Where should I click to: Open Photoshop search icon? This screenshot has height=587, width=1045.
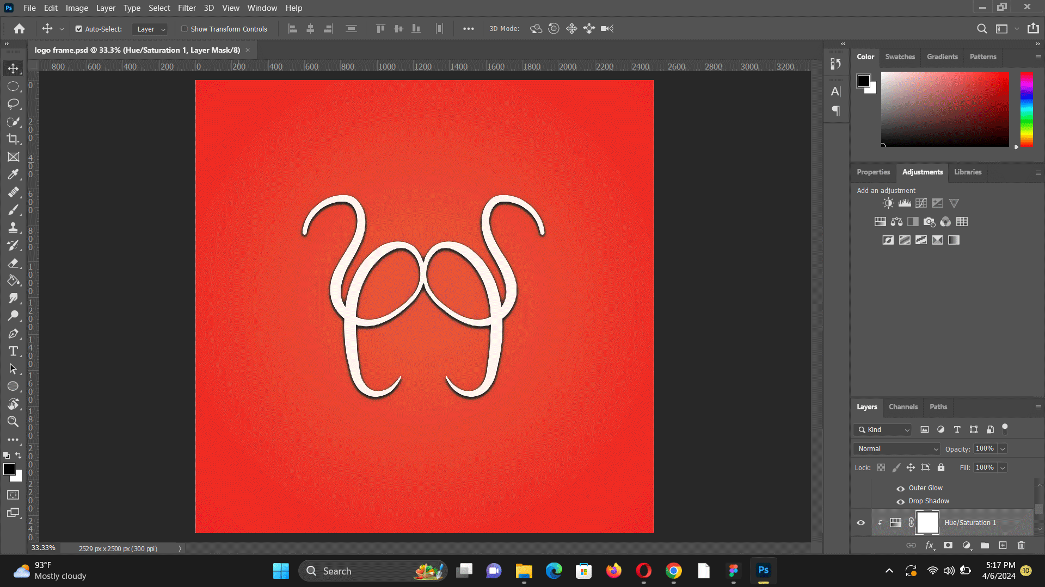(982, 29)
